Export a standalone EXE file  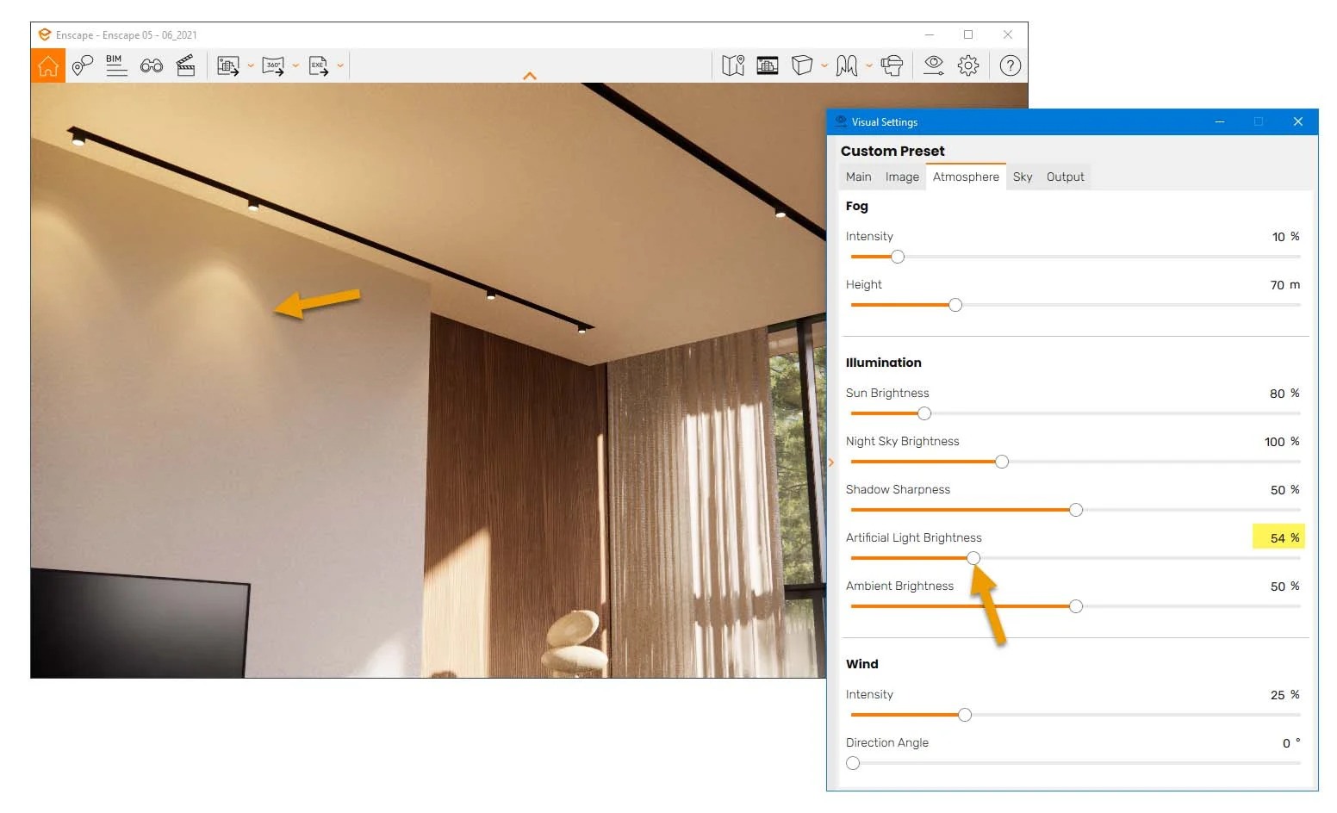[320, 65]
